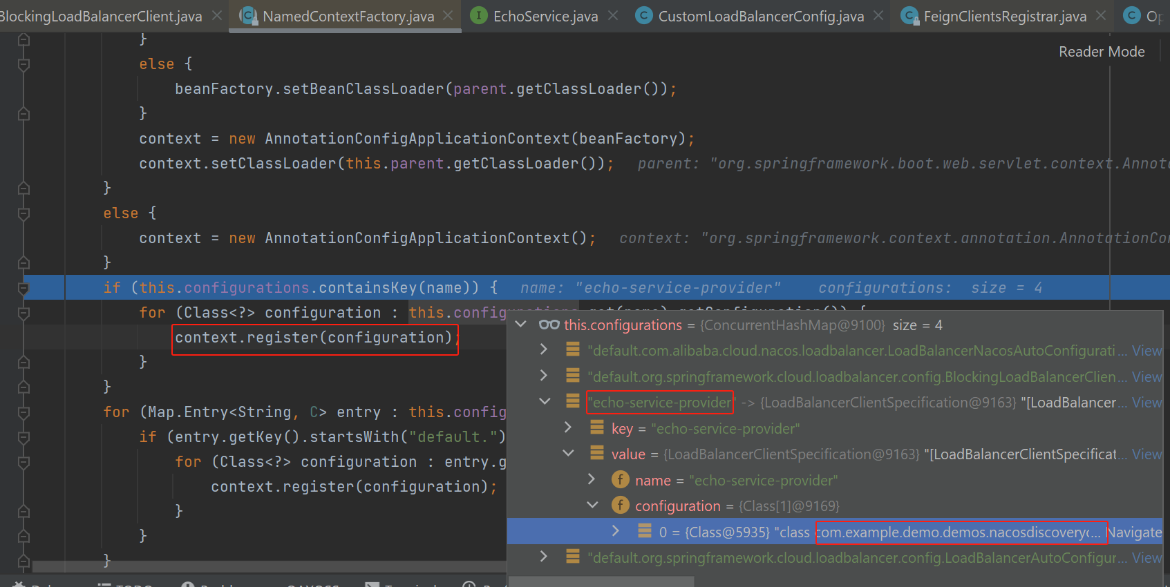The width and height of the screenshot is (1170, 587).
Task: Expand the BlockingLoadBalancerClient default entry
Action: (x=544, y=376)
